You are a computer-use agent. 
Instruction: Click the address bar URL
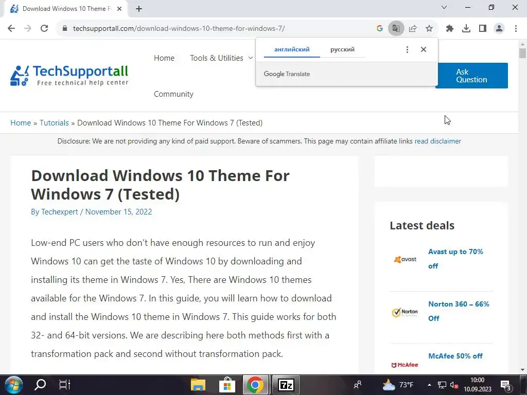coord(179,29)
